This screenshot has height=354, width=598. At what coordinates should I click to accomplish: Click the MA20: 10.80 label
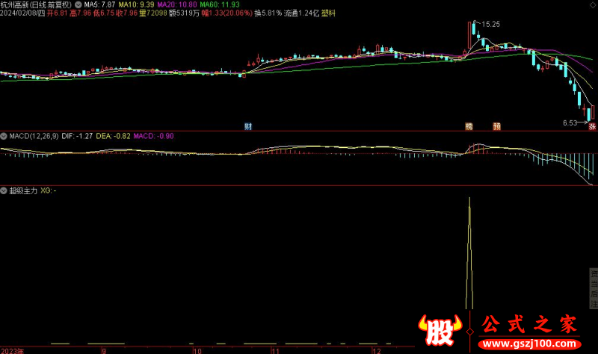point(177,5)
